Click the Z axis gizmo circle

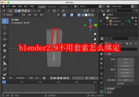(90, 20)
